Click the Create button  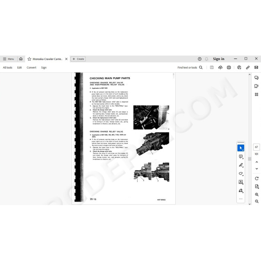pyautogui.click(x=78, y=59)
